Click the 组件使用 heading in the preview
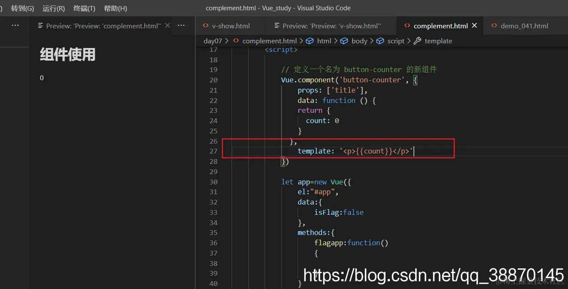Viewport: 568px width, 289px height. pos(67,54)
